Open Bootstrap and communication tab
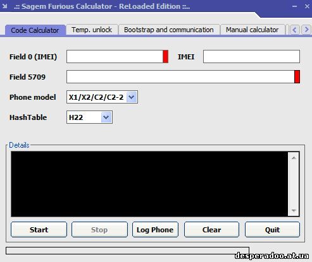The height and width of the screenshot is (262, 312). point(169,30)
